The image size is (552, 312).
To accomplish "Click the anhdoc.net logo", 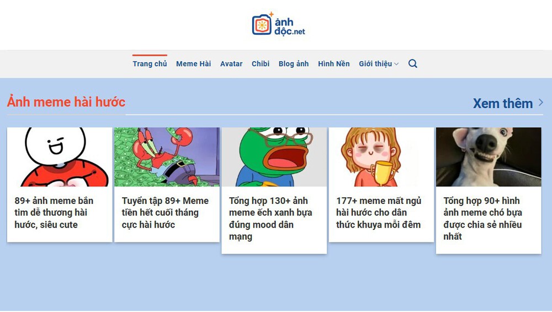I will pyautogui.click(x=278, y=25).
